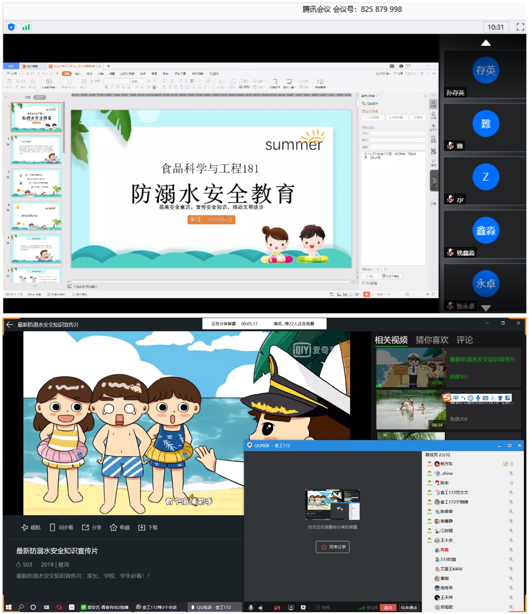Click the 结束分享 button

[x=332, y=547]
